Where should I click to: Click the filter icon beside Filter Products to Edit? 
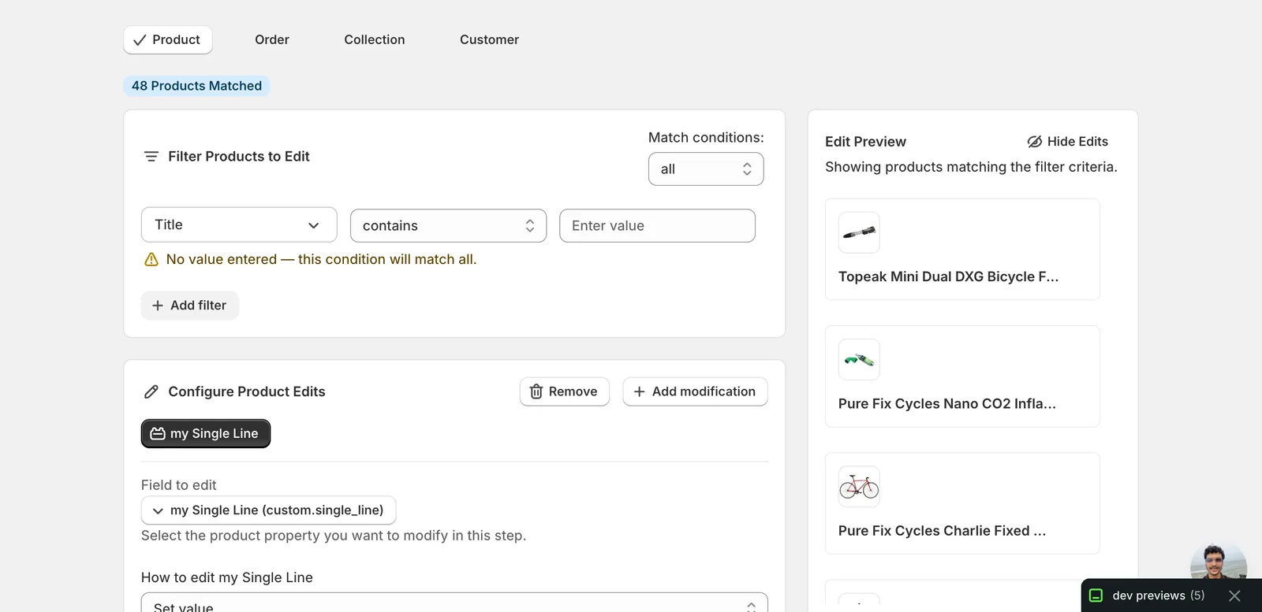(151, 157)
